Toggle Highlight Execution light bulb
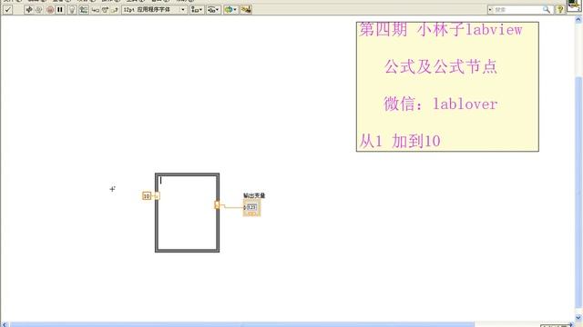This screenshot has width=583, height=327. [x=72, y=10]
